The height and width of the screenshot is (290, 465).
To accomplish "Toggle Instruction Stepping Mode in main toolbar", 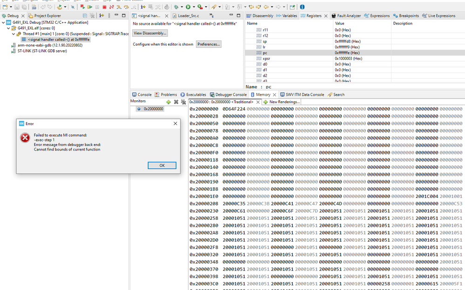I will coord(143,7).
